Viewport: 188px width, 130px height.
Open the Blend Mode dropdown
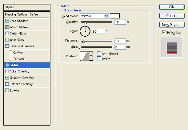(x=94, y=16)
